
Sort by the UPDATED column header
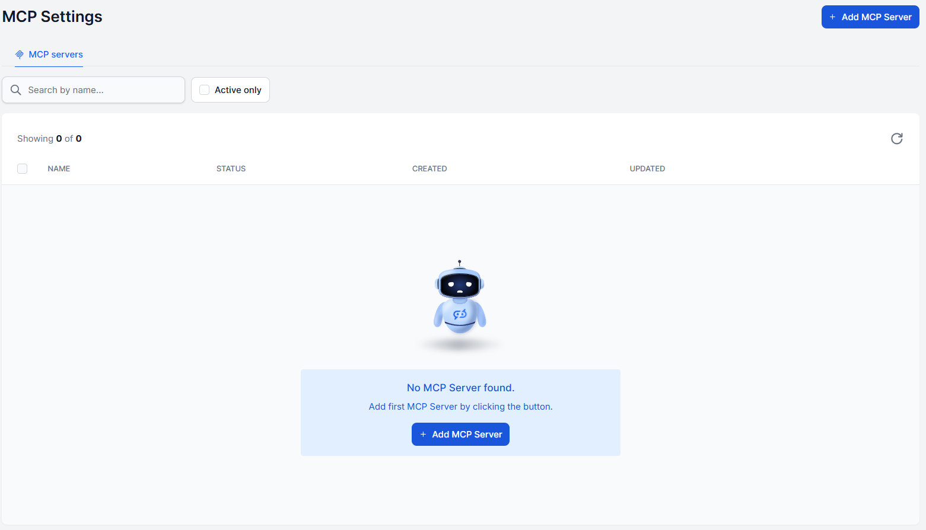pyautogui.click(x=647, y=169)
